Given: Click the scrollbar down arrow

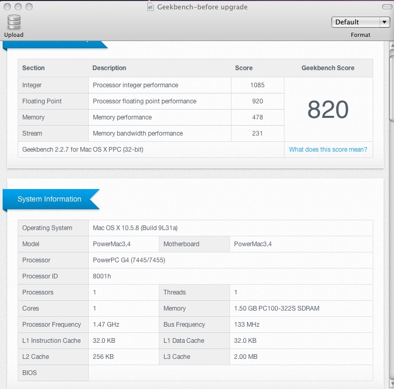Looking at the screenshot, I should [x=392, y=385].
